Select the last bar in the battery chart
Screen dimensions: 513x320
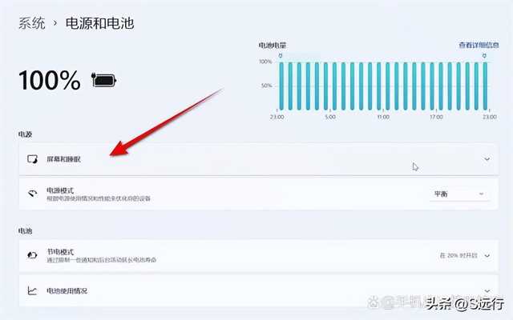coord(484,86)
